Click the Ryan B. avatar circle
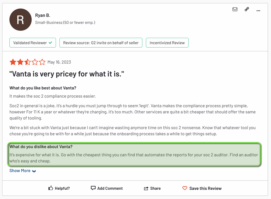This screenshot has width=271, height=199. tap(20, 20)
